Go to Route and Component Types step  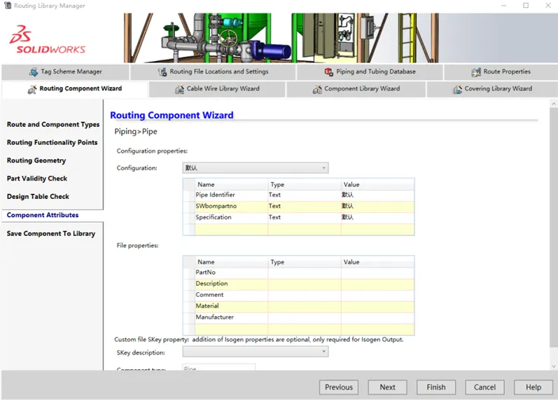click(x=53, y=124)
